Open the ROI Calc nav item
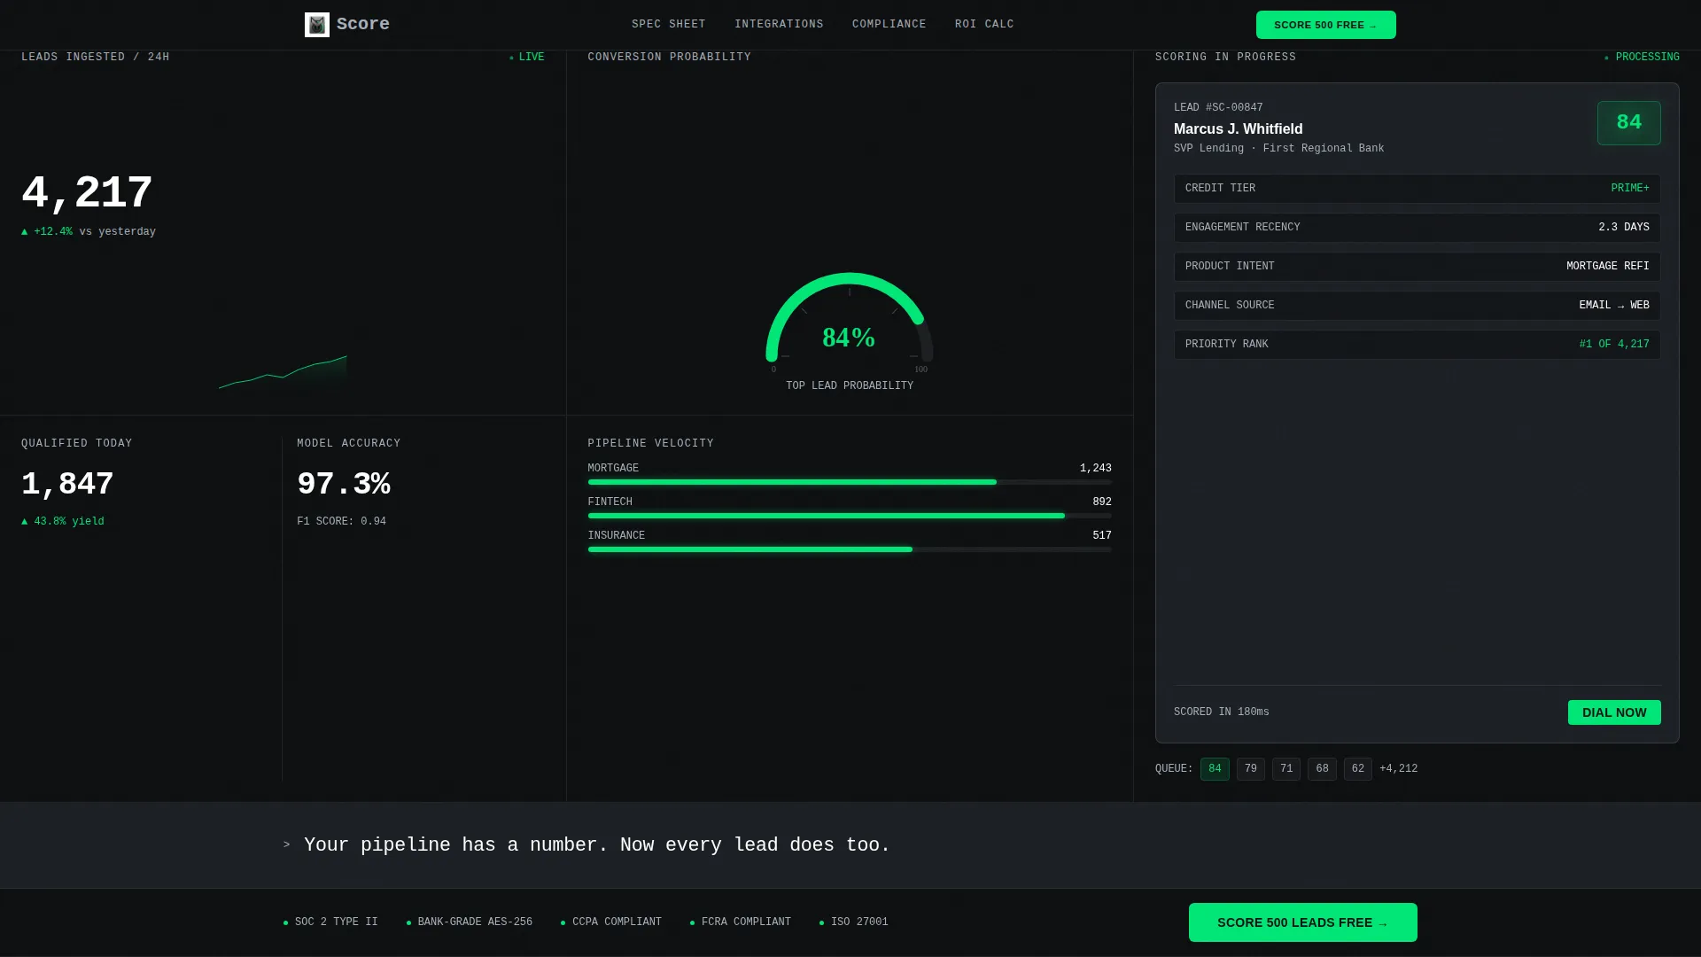Image resolution: width=1701 pixels, height=957 pixels. (984, 25)
